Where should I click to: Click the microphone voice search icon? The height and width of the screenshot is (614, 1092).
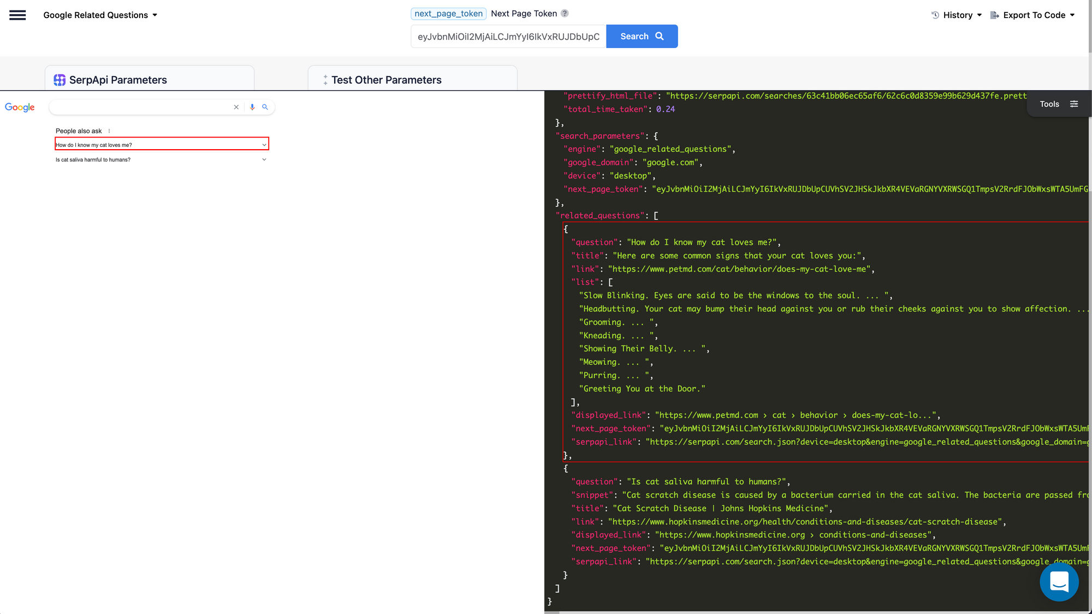(x=252, y=107)
